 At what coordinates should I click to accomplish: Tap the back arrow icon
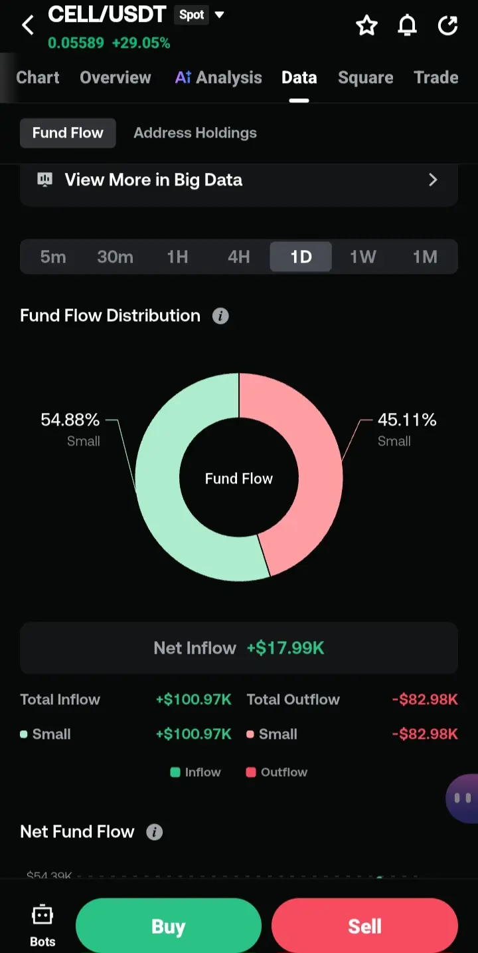tap(27, 26)
